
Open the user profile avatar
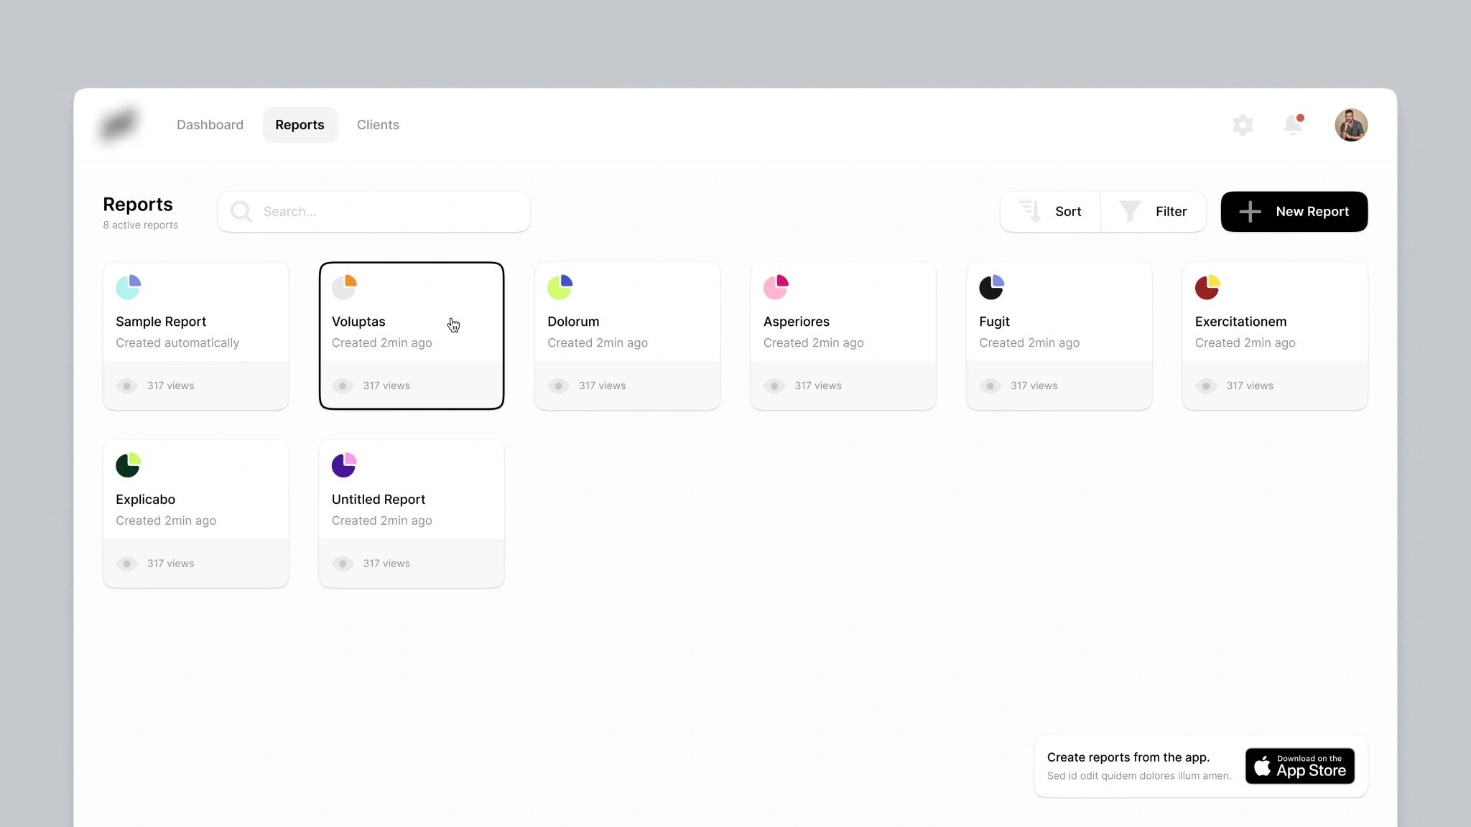[1351, 125]
